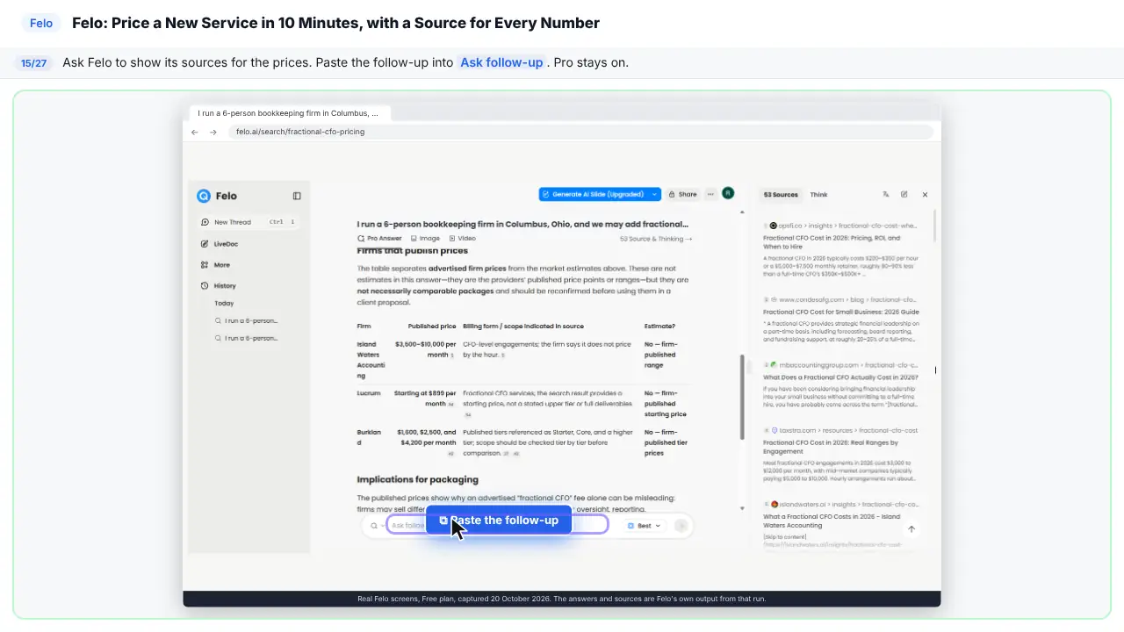
Task: Collapse the Felo sidebar with the panel icon
Action: 297,196
